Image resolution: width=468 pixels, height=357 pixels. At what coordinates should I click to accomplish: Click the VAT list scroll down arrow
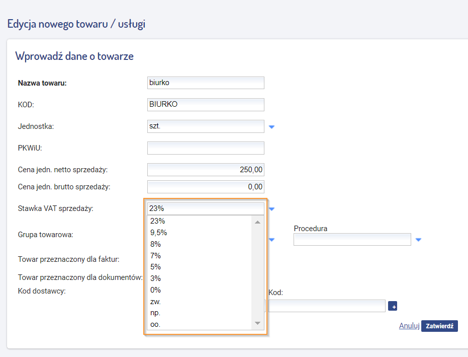257,323
